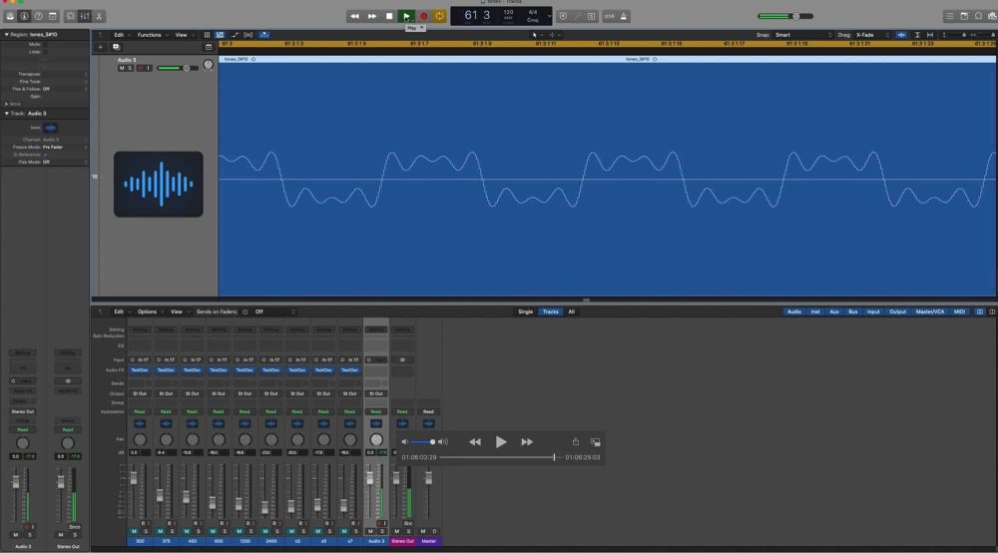Show the Toolbar button in the control bar
998x553 pixels.
[x=52, y=16]
